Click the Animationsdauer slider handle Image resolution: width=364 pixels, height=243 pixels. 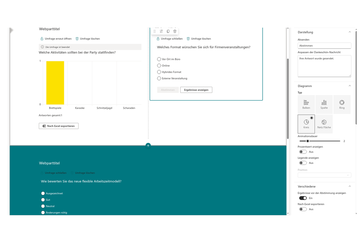tap(308, 141)
